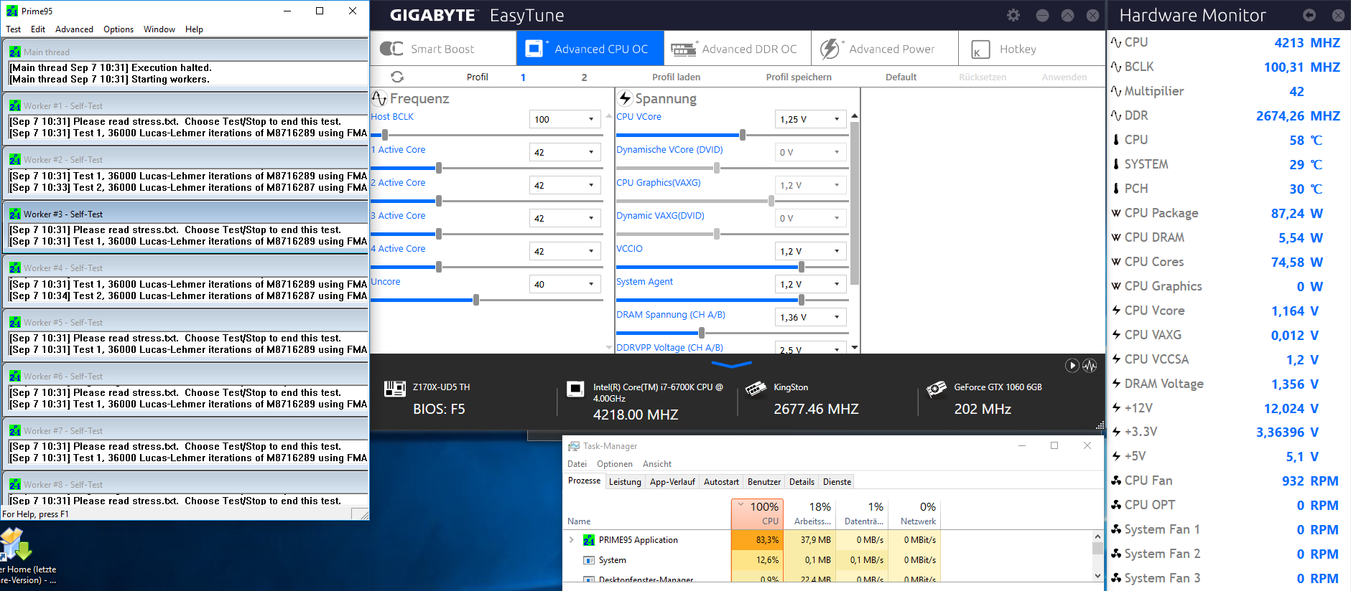The height and width of the screenshot is (591, 1351).
Task: Open the 4 Active Core multiplier dropdown
Action: pyautogui.click(x=591, y=251)
